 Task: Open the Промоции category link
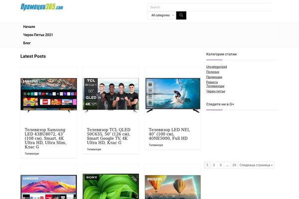tap(214, 77)
